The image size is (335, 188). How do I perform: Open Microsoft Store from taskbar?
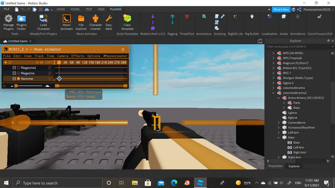coord(148,183)
